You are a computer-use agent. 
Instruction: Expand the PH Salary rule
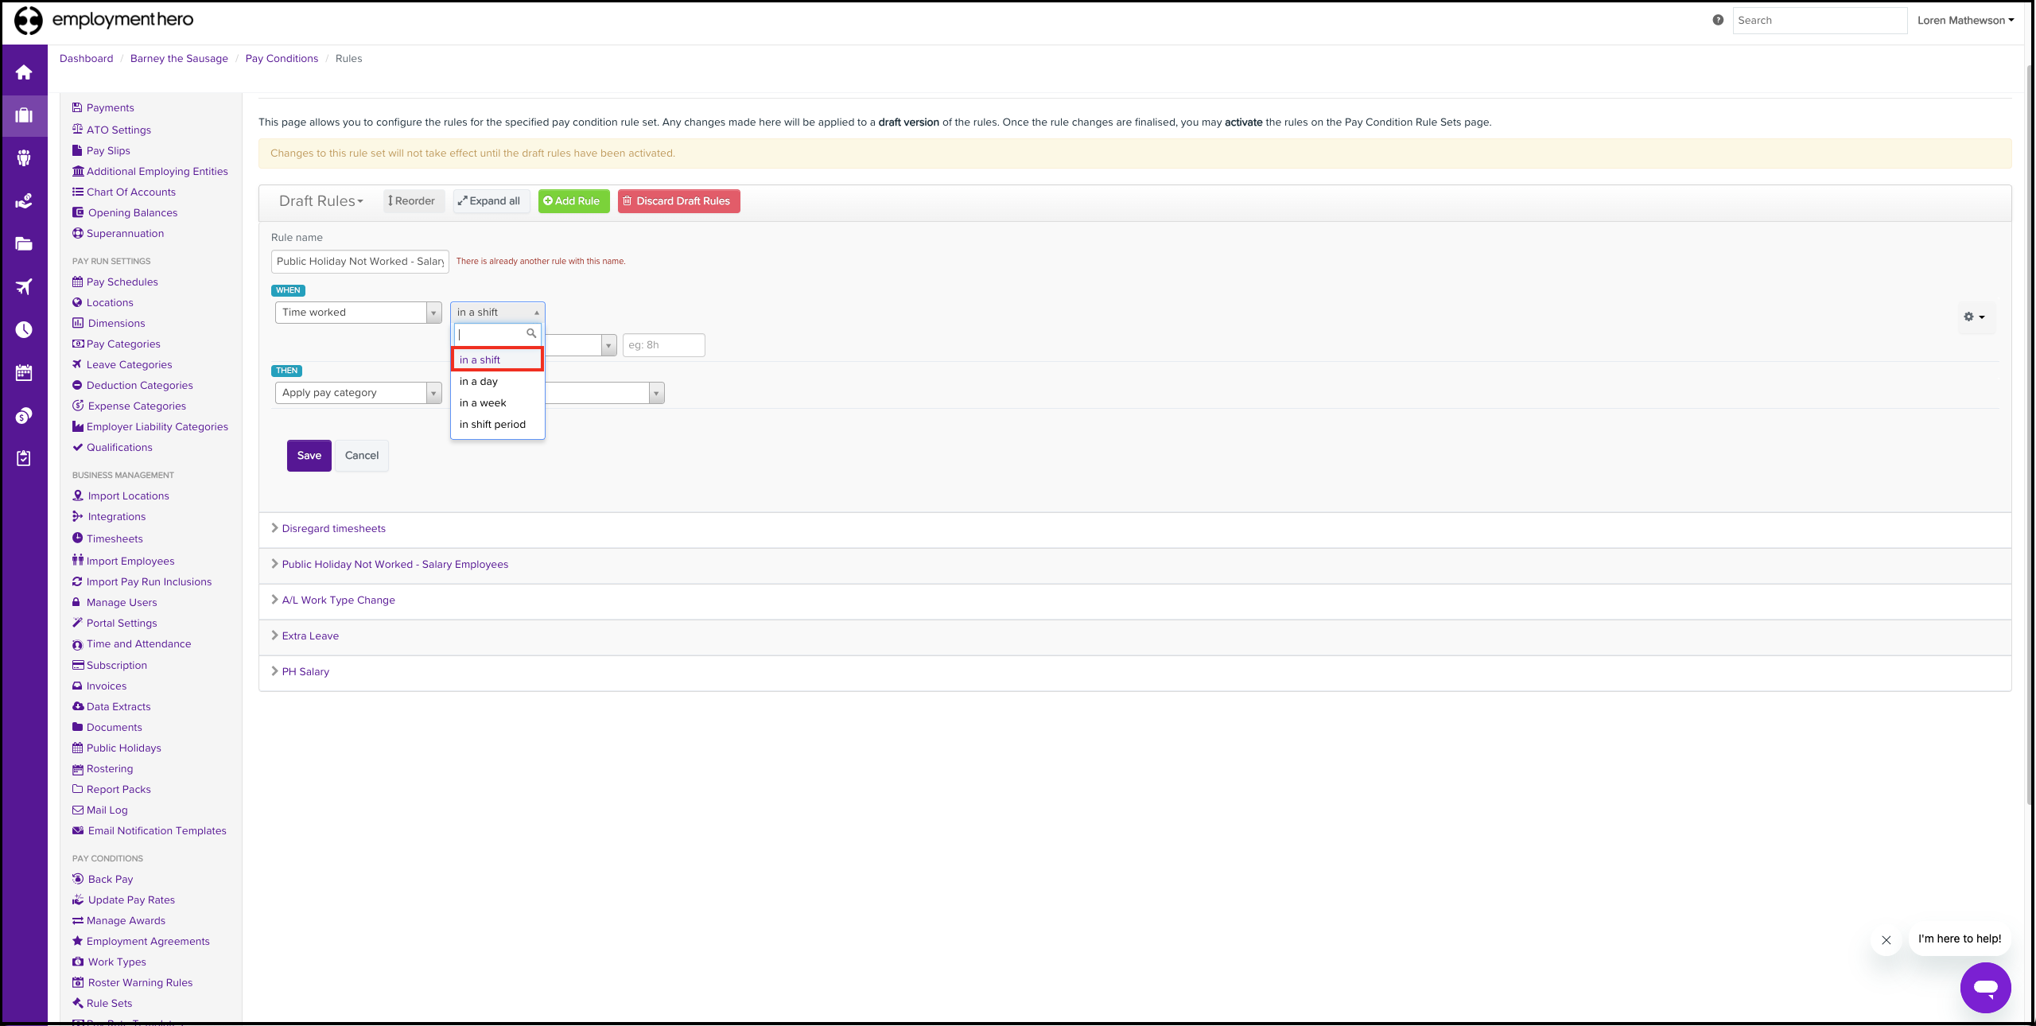[305, 672]
